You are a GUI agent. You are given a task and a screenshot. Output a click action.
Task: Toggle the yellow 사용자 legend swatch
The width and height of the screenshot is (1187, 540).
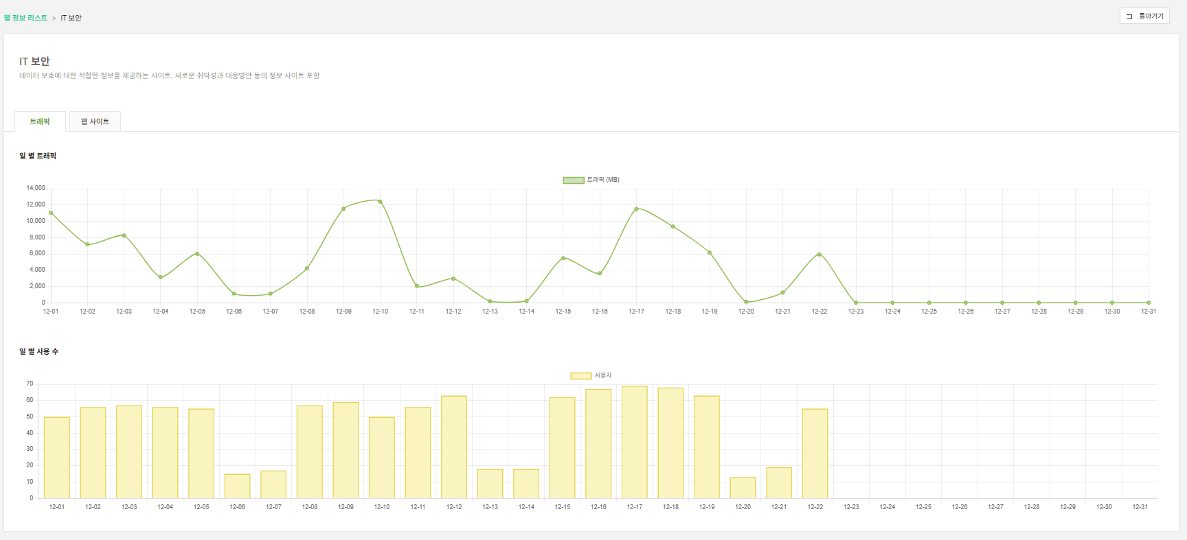tap(580, 376)
